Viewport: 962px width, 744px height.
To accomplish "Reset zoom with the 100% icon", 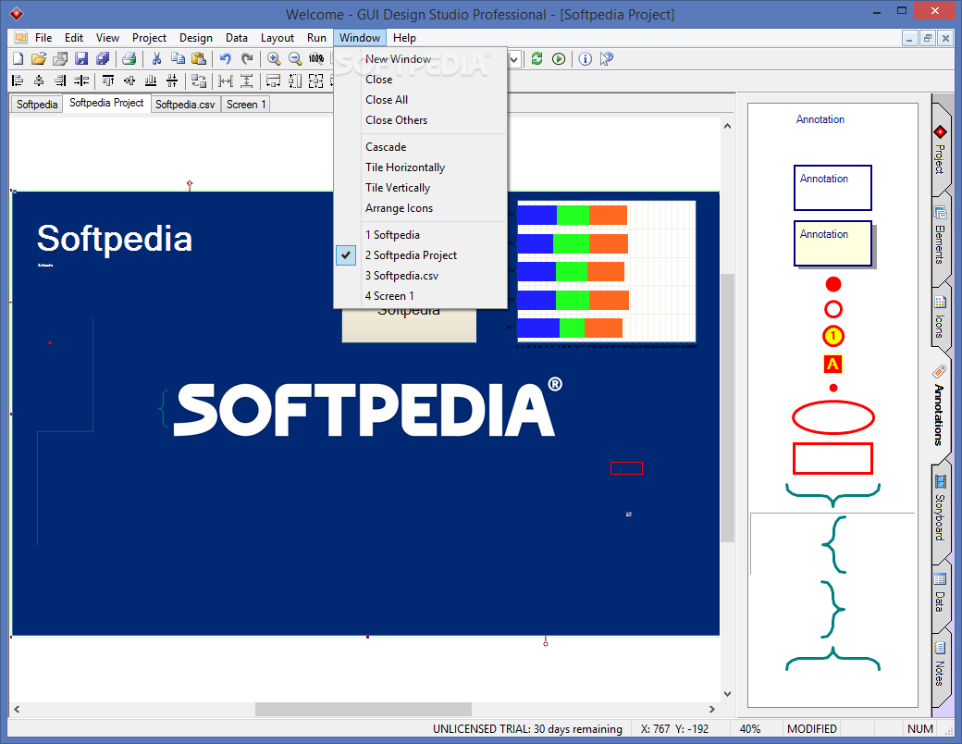I will [316, 59].
